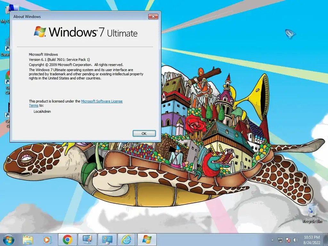Open the Control Panel taskbar item

(107, 240)
